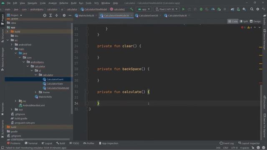Toggle the Build Variants side tab

tap(3, 129)
